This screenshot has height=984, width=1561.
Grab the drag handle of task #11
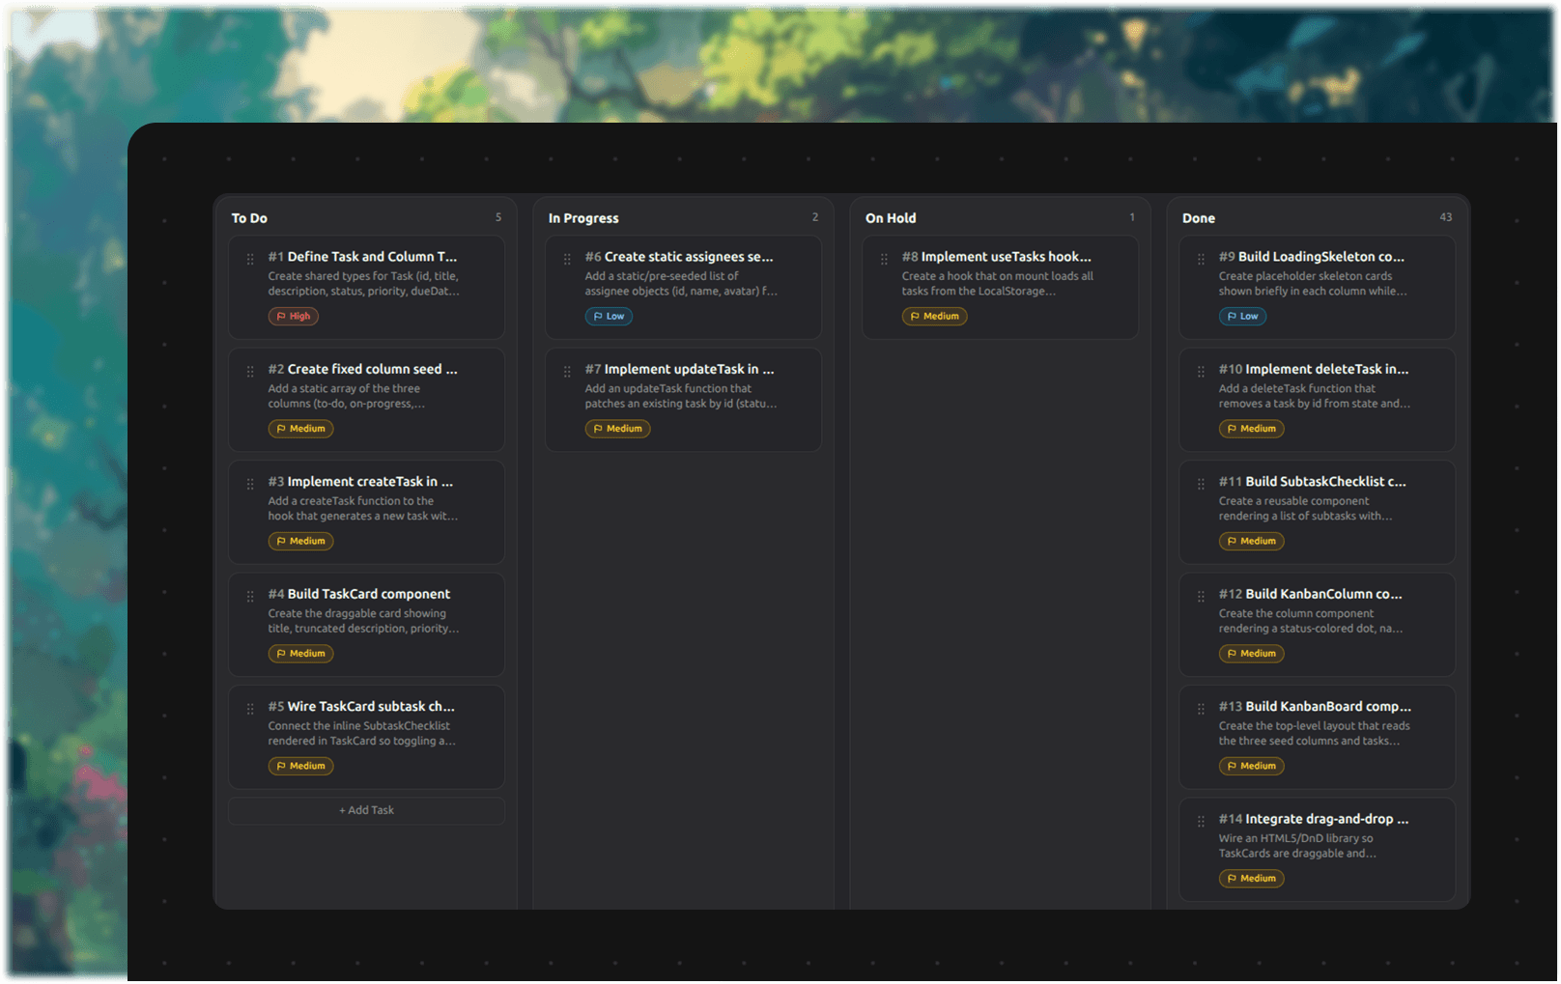point(1201,484)
